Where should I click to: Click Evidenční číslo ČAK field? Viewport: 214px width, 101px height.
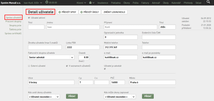(159, 37)
